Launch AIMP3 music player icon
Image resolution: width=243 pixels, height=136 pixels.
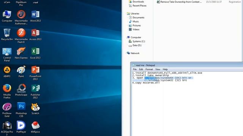click(7, 72)
